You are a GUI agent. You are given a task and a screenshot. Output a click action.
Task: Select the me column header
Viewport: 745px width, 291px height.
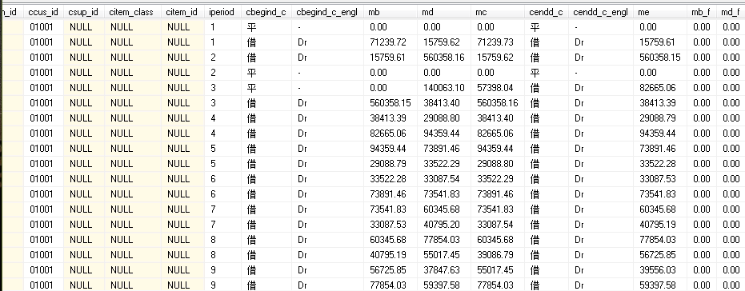pos(659,12)
